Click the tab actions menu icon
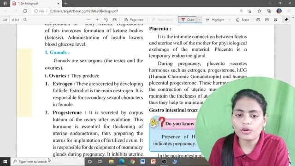 point(5,3)
